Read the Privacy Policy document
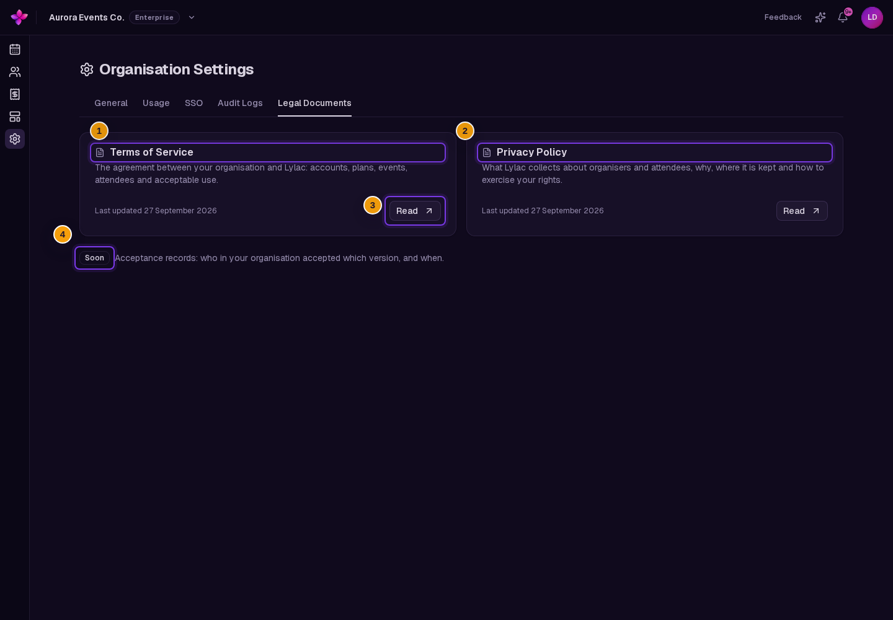This screenshot has height=620, width=893. coord(802,211)
